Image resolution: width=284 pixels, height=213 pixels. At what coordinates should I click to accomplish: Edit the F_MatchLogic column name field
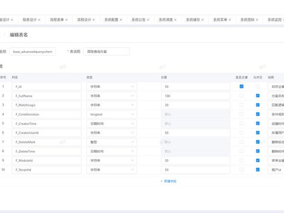click(x=47, y=105)
